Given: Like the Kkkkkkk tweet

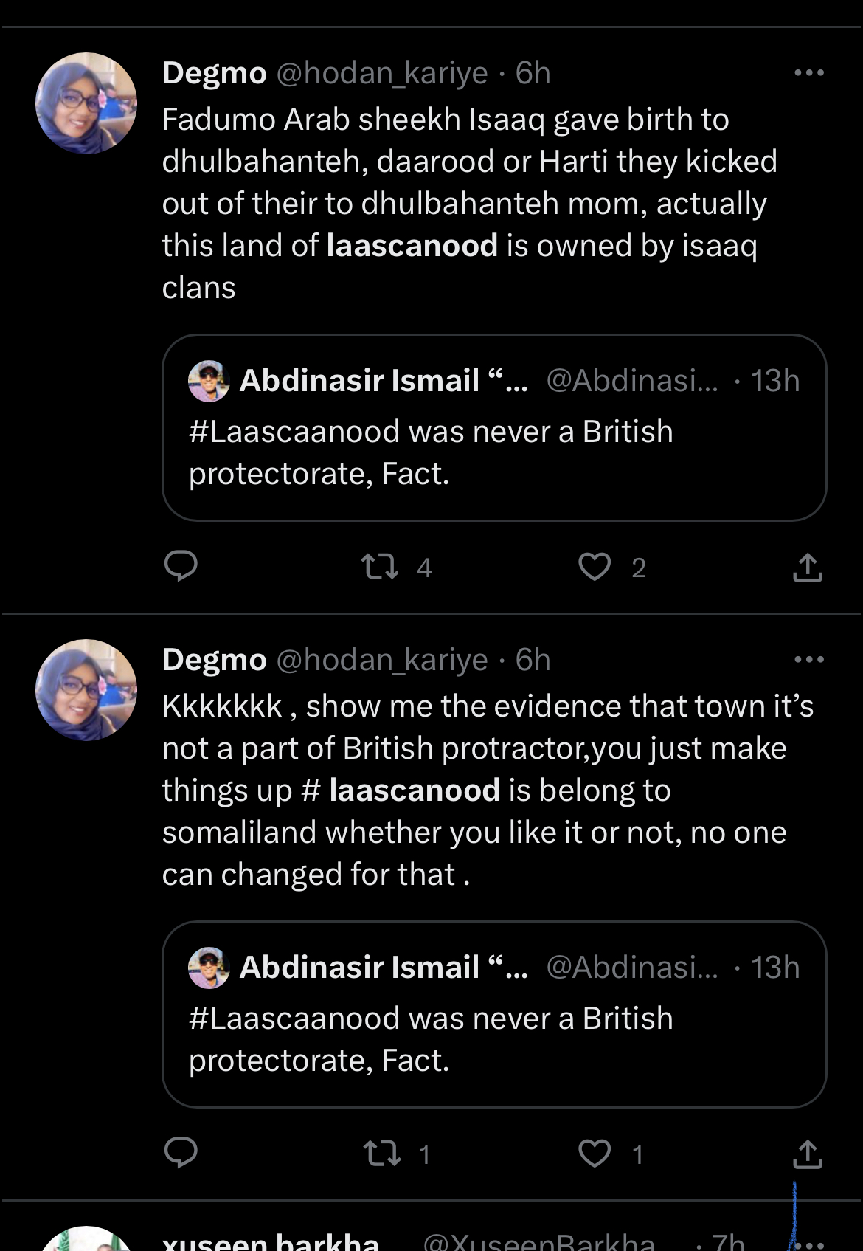Looking at the screenshot, I should coord(595,1153).
